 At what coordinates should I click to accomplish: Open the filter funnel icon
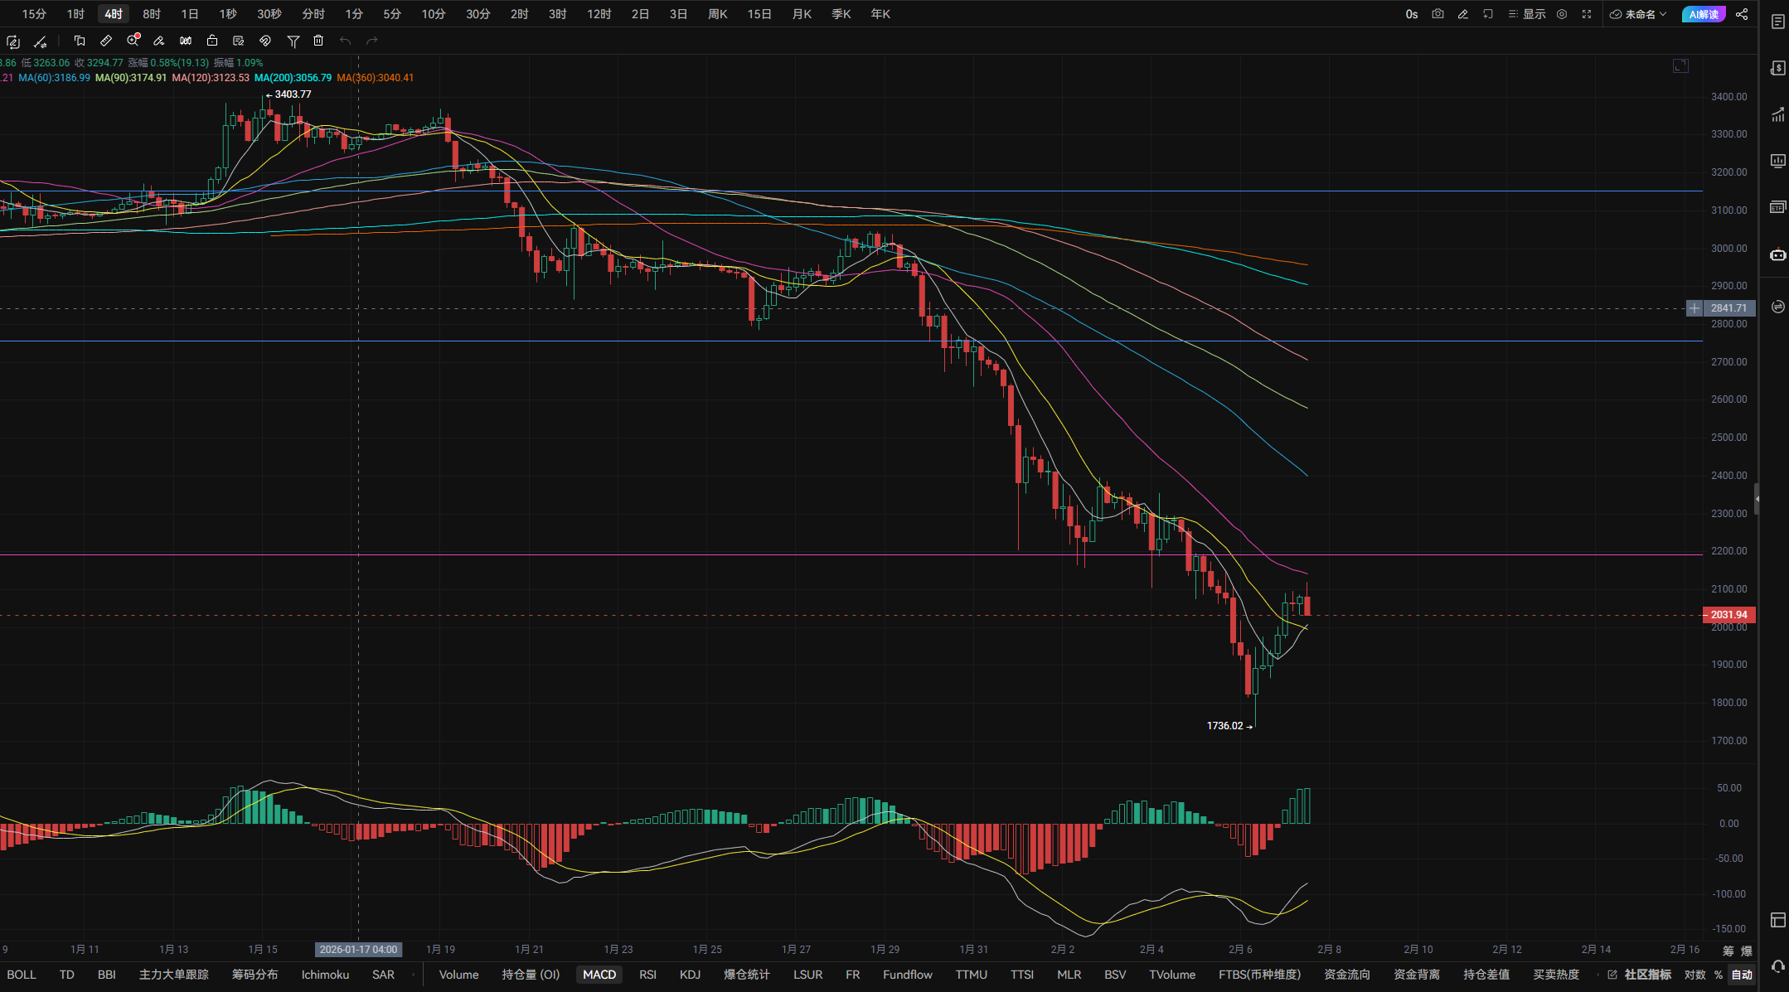click(x=293, y=41)
